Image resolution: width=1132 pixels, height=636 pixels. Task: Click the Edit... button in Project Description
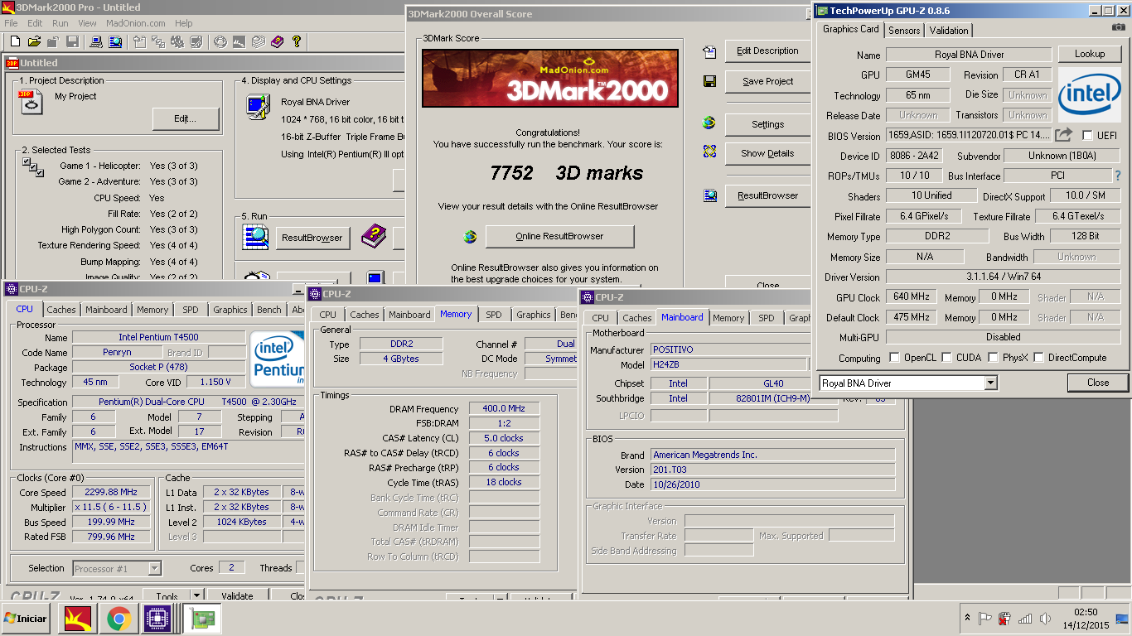(x=186, y=119)
